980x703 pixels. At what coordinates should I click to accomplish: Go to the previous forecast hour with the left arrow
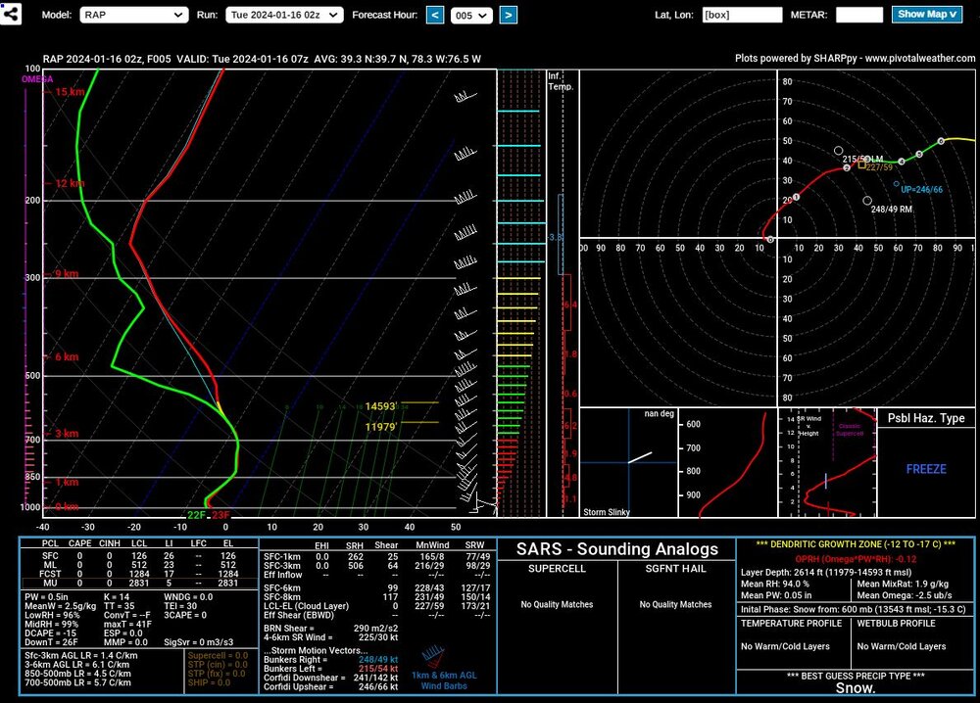click(435, 15)
